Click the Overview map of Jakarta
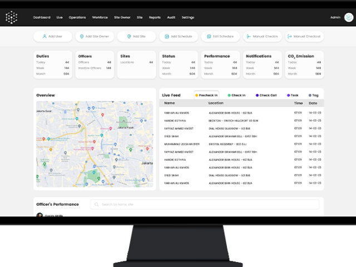 pos(95,144)
